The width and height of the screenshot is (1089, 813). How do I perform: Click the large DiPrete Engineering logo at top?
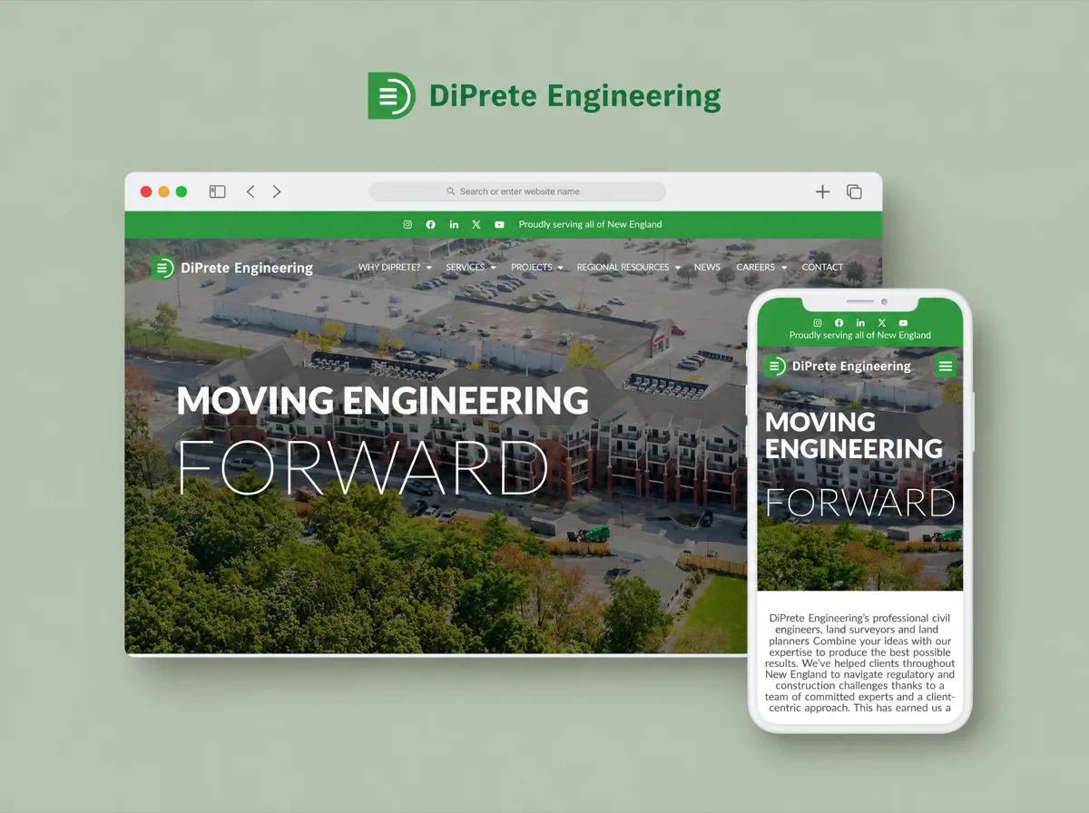pos(544,95)
